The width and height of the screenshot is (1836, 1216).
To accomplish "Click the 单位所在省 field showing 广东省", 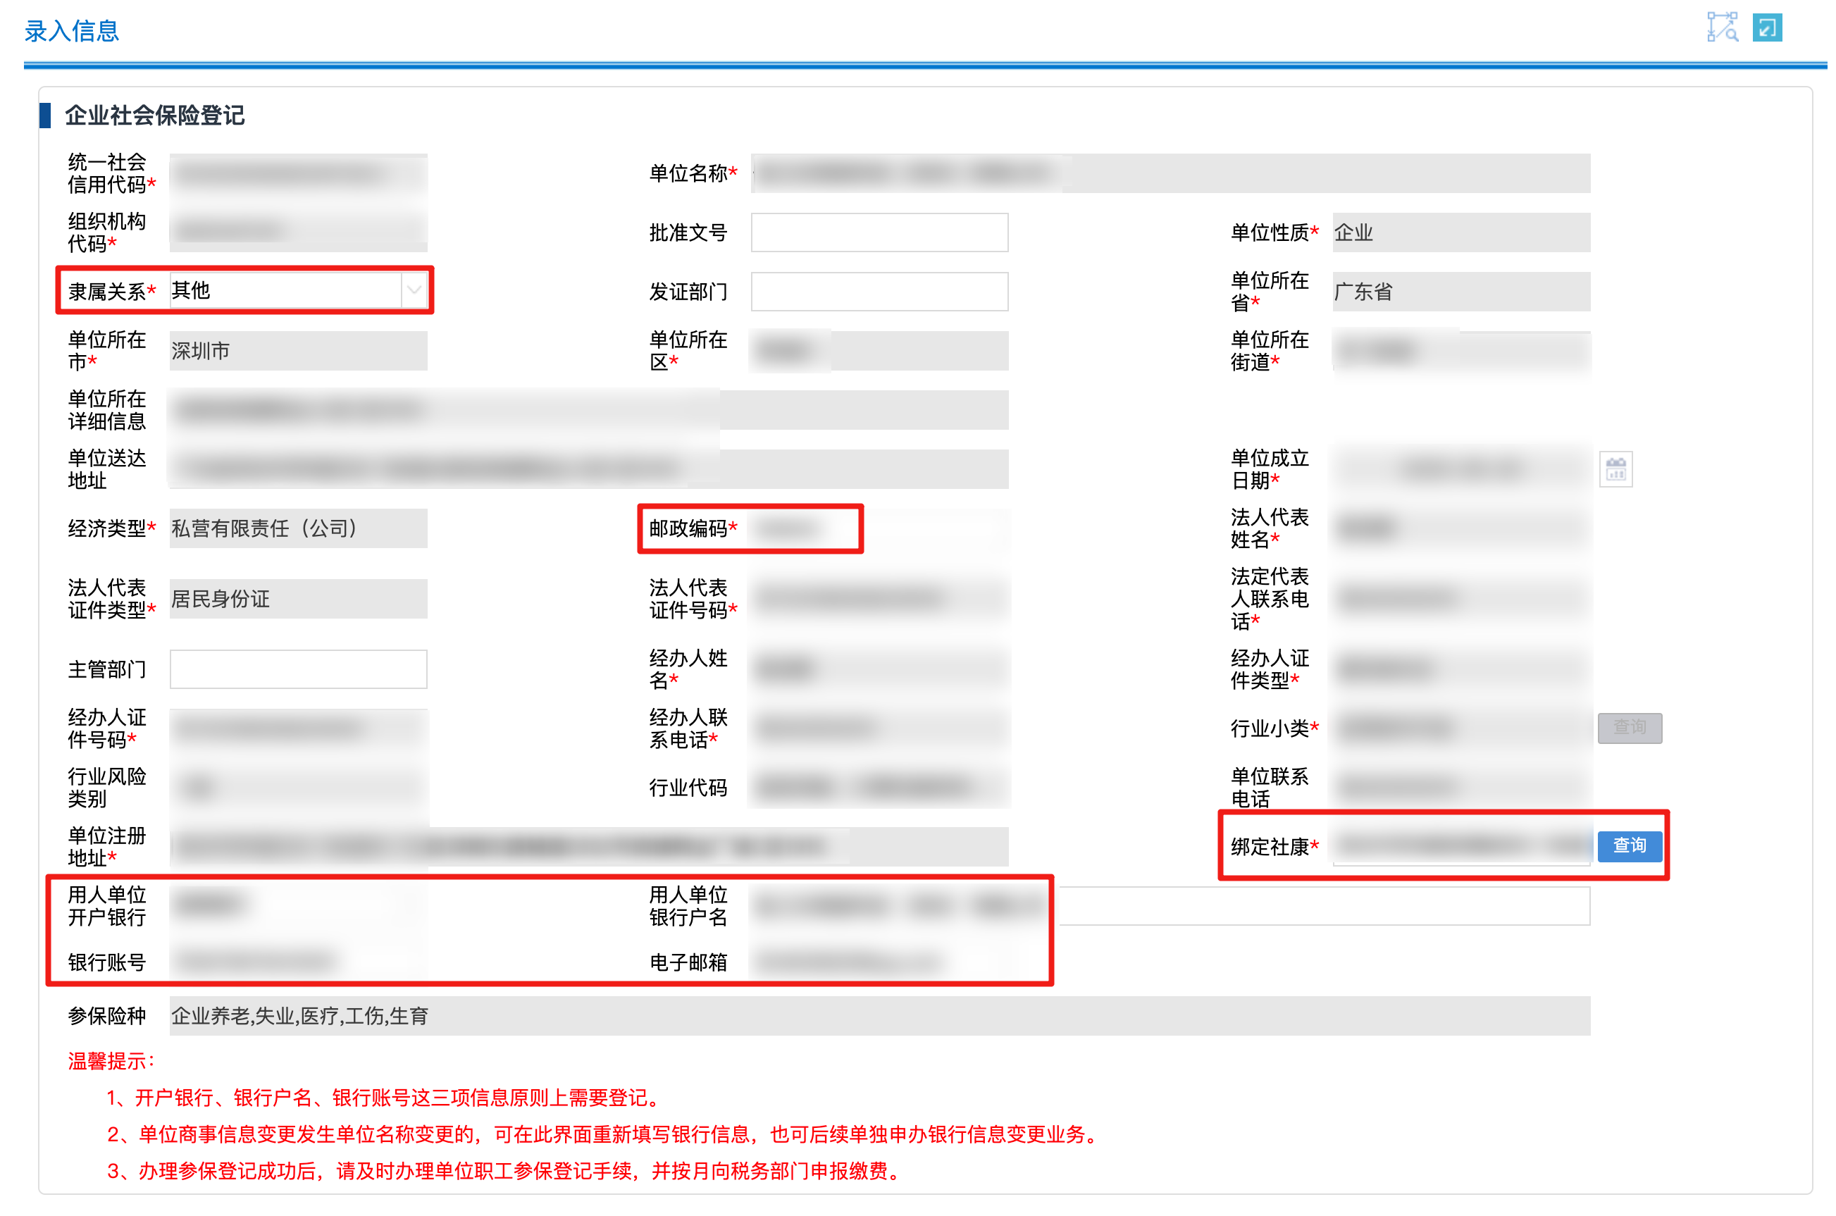I will [x=1461, y=291].
